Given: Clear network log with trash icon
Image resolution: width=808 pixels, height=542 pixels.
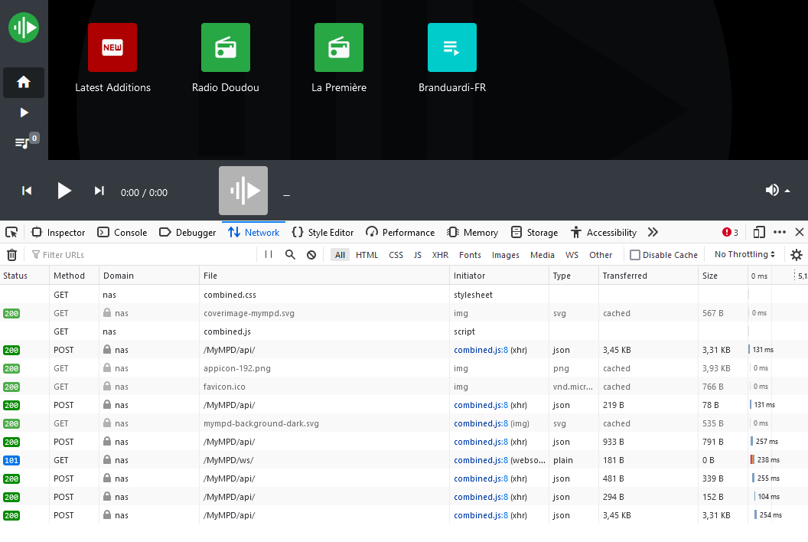Looking at the screenshot, I should [x=11, y=255].
